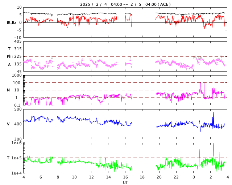Viewport: 232px width, 185px height.
Task: Click the "8" hour tick on UT axis
Action: click(58, 177)
